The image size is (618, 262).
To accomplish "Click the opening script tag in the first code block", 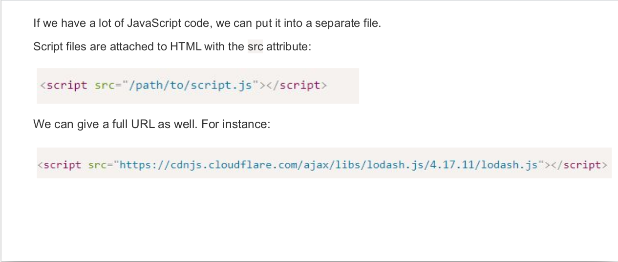I will 64,85.
